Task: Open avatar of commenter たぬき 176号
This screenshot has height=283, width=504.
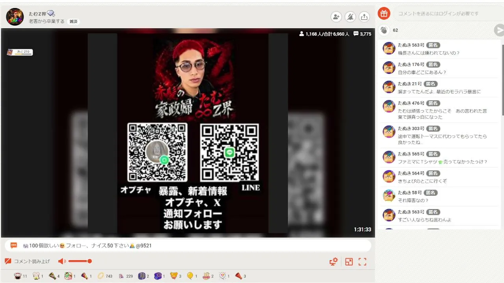Action: [x=389, y=68]
